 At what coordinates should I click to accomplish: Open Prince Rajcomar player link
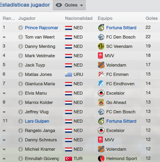(x=42, y=28)
